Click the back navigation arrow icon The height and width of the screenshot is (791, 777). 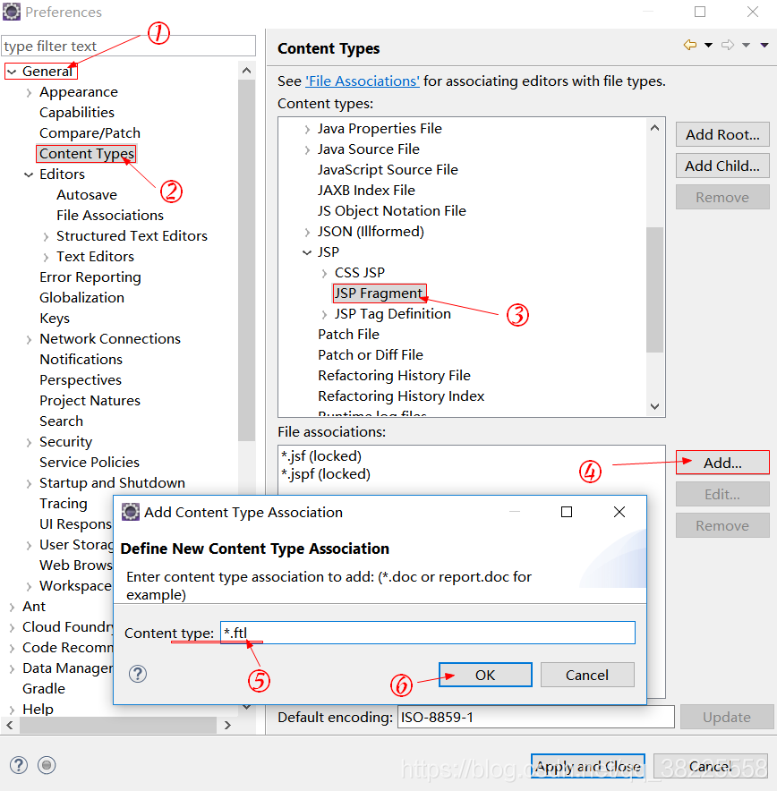[x=689, y=45]
